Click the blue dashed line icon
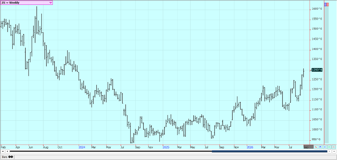 click(325, 147)
